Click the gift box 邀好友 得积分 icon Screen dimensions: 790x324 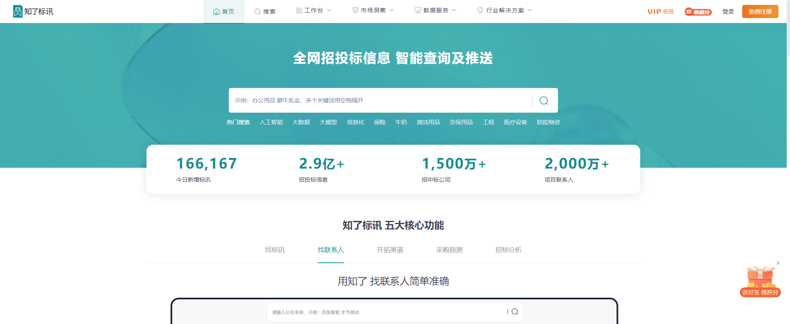760,282
